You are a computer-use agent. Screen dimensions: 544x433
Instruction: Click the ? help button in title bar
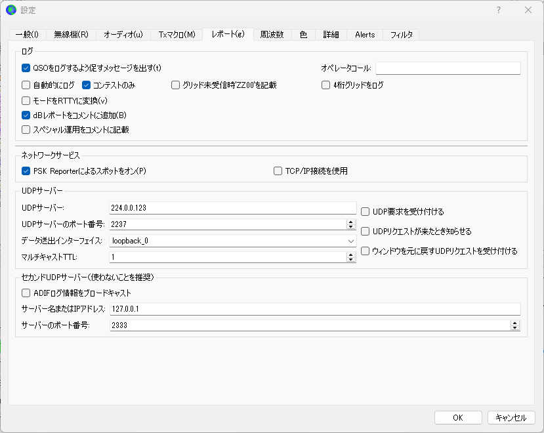[x=499, y=10]
